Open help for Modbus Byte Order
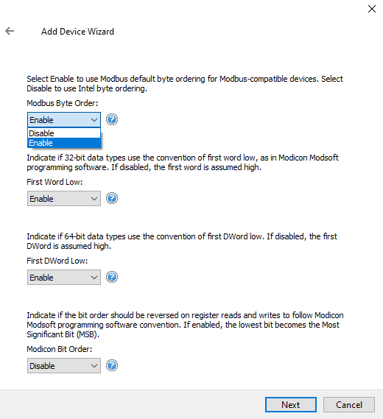Image resolution: width=383 pixels, height=419 pixels. pos(112,119)
